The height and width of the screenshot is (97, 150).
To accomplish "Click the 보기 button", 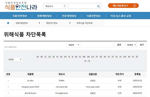I will [x=142, y=45].
